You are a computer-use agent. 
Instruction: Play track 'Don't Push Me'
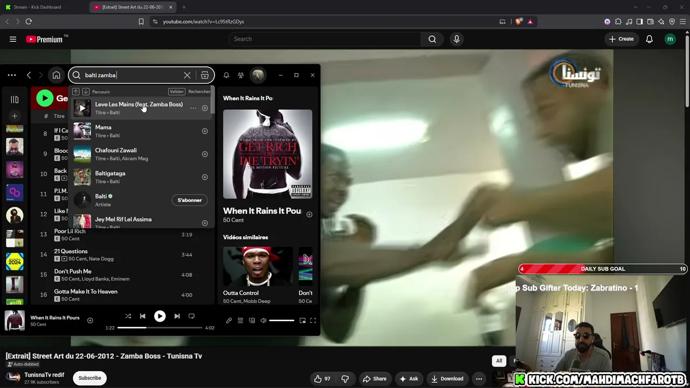[x=73, y=272]
